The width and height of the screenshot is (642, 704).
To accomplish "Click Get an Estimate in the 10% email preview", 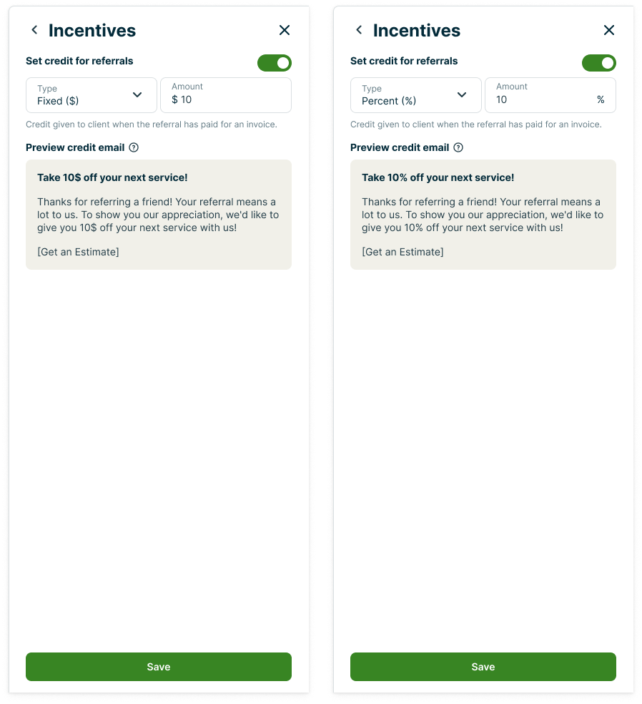I will [403, 252].
